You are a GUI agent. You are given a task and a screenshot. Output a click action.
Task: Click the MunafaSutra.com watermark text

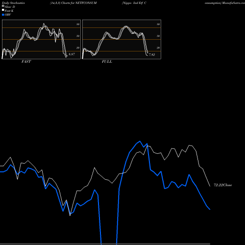tap(233, 3)
